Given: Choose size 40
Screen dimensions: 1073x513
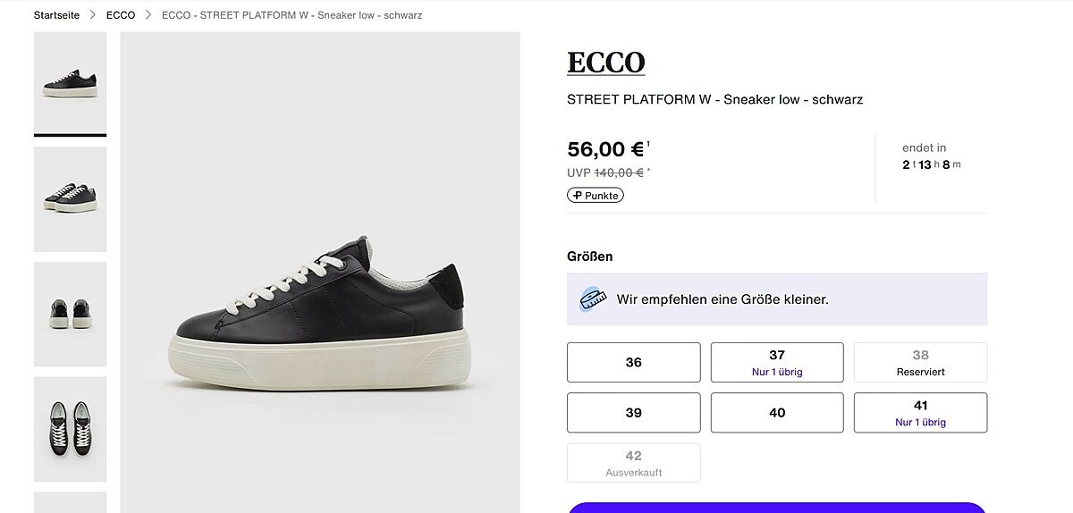Looking at the screenshot, I should (777, 412).
